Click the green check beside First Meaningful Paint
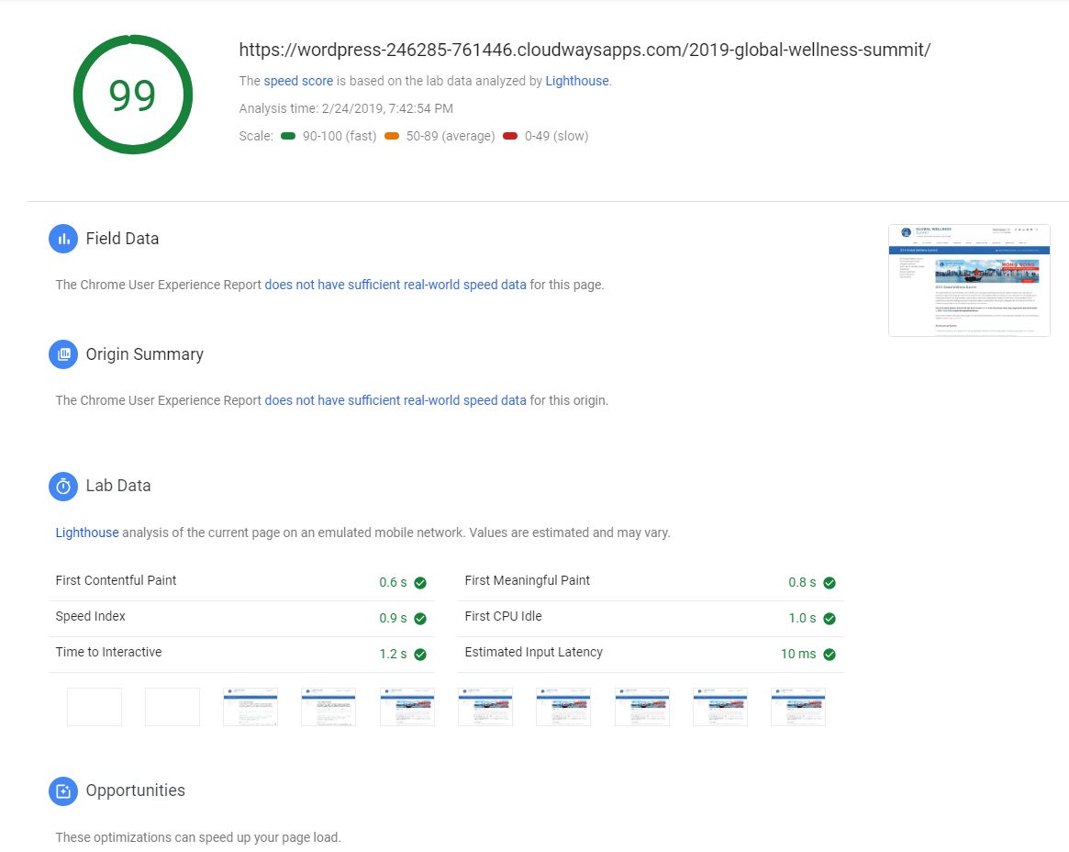This screenshot has width=1069, height=852. [830, 583]
